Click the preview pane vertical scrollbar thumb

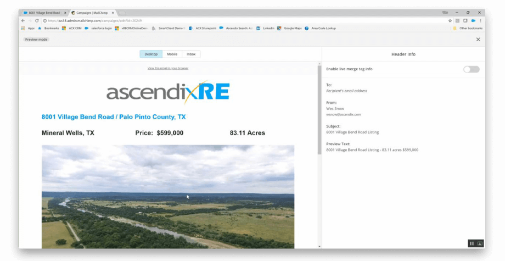[x=319, y=109]
